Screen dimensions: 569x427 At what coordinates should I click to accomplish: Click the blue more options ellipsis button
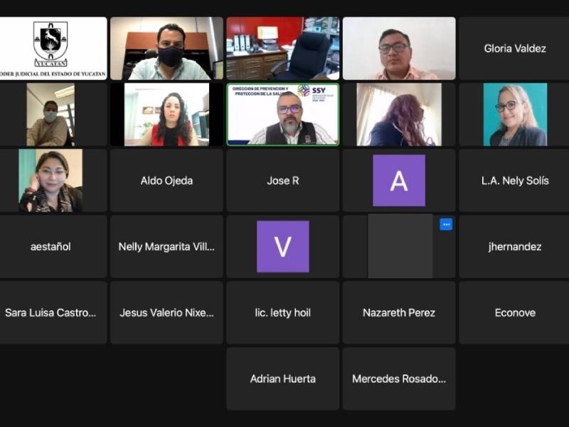click(446, 224)
